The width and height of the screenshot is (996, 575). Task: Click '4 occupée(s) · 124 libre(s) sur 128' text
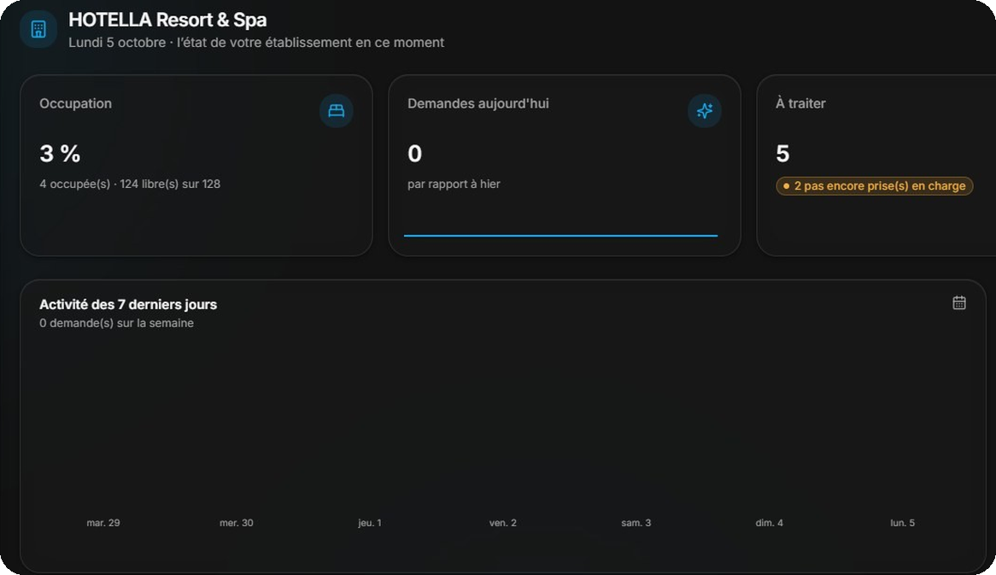130,185
